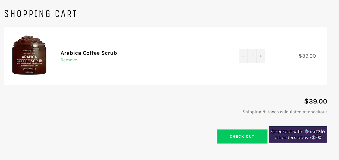The image size is (339, 160).
Task: Select the bold $39.00 cart subtotal
Action: [316, 101]
